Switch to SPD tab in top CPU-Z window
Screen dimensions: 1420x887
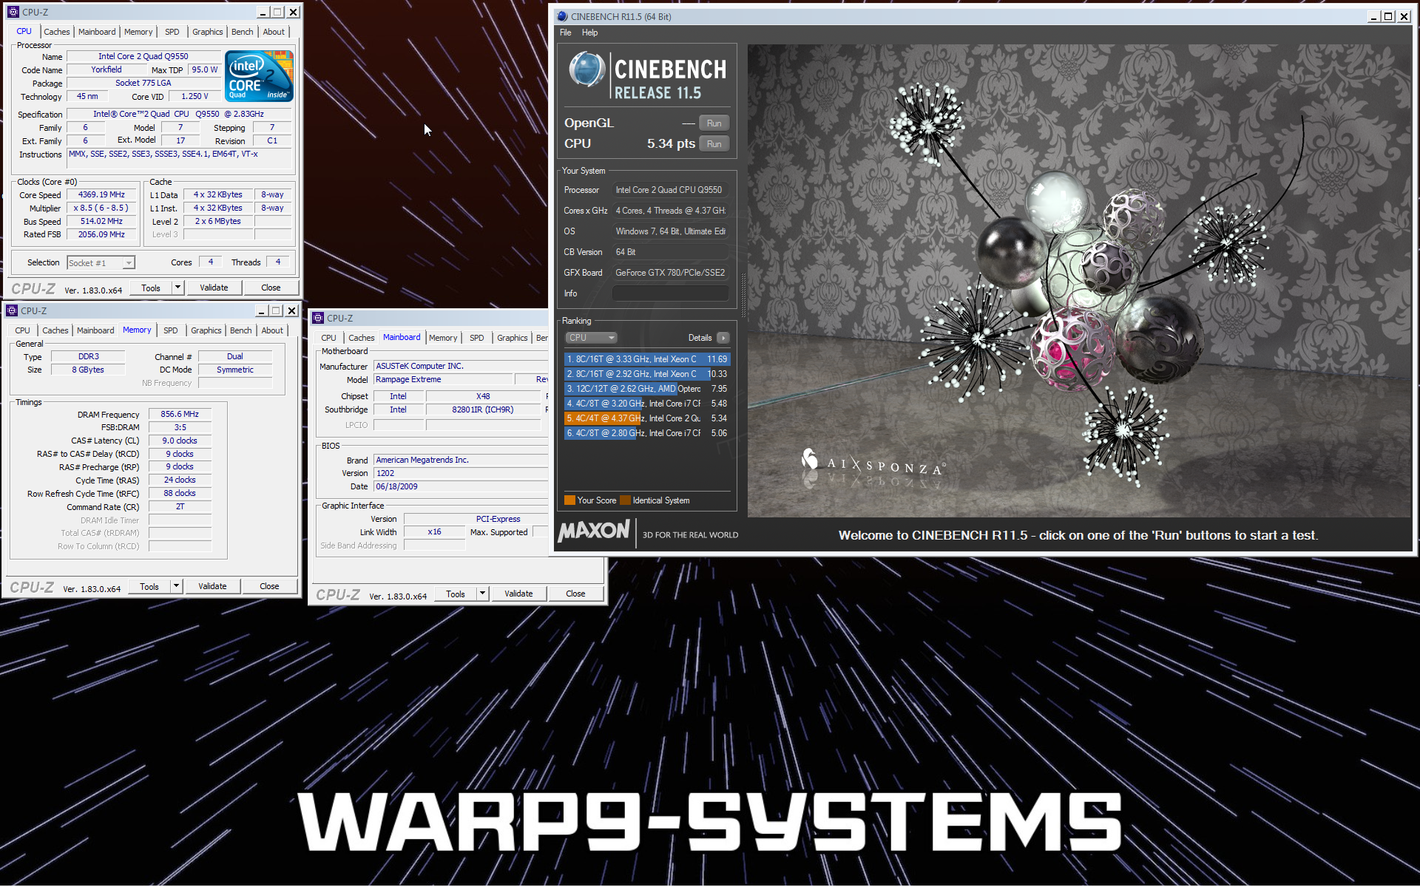tap(172, 32)
